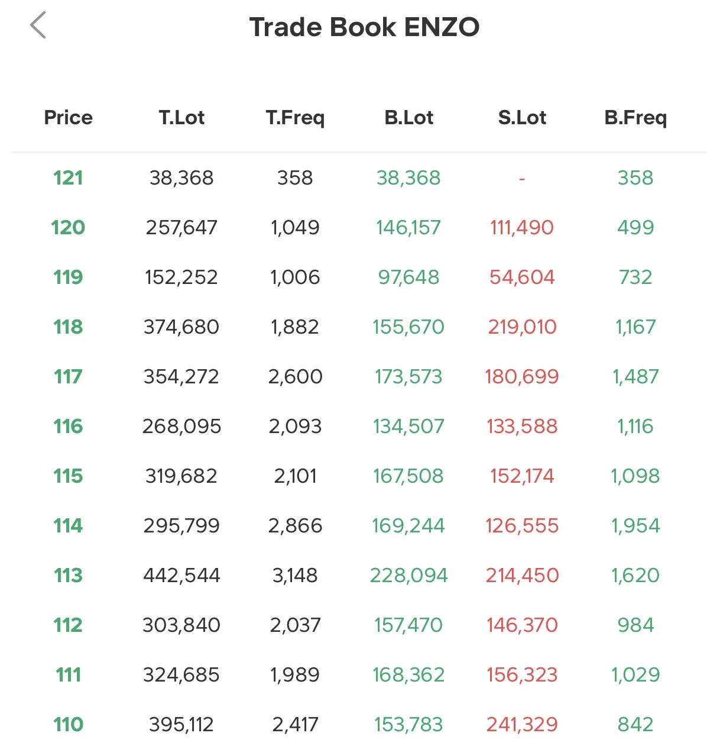This screenshot has height=749, width=707.
Task: Select the S.Lot value 152,174
Action: [x=522, y=476]
